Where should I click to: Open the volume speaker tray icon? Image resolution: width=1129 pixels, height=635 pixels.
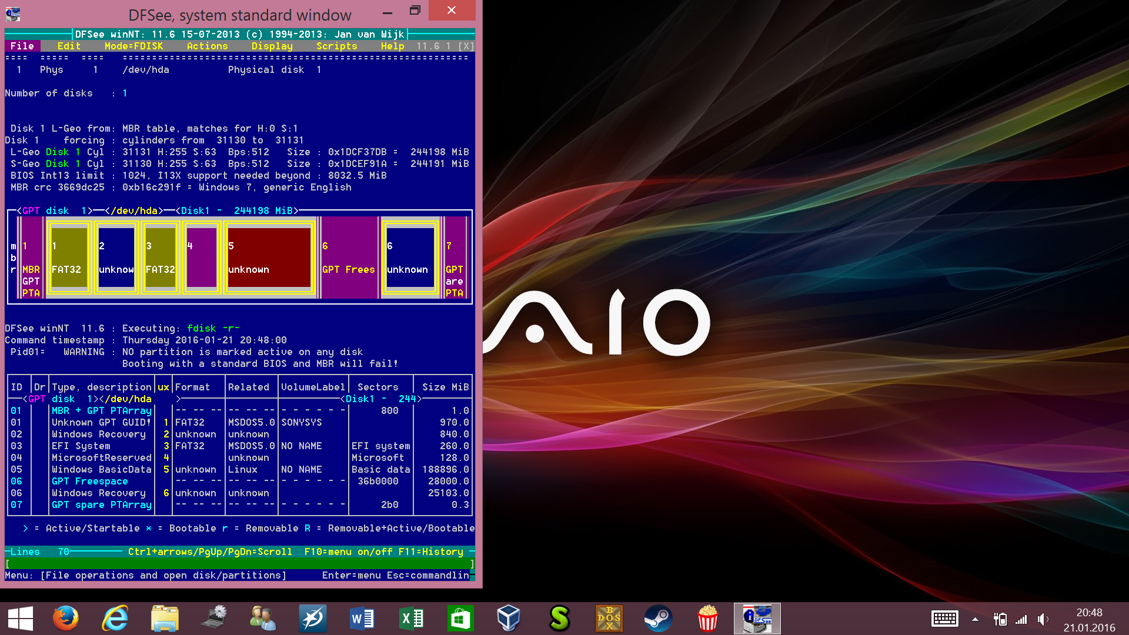(1043, 619)
